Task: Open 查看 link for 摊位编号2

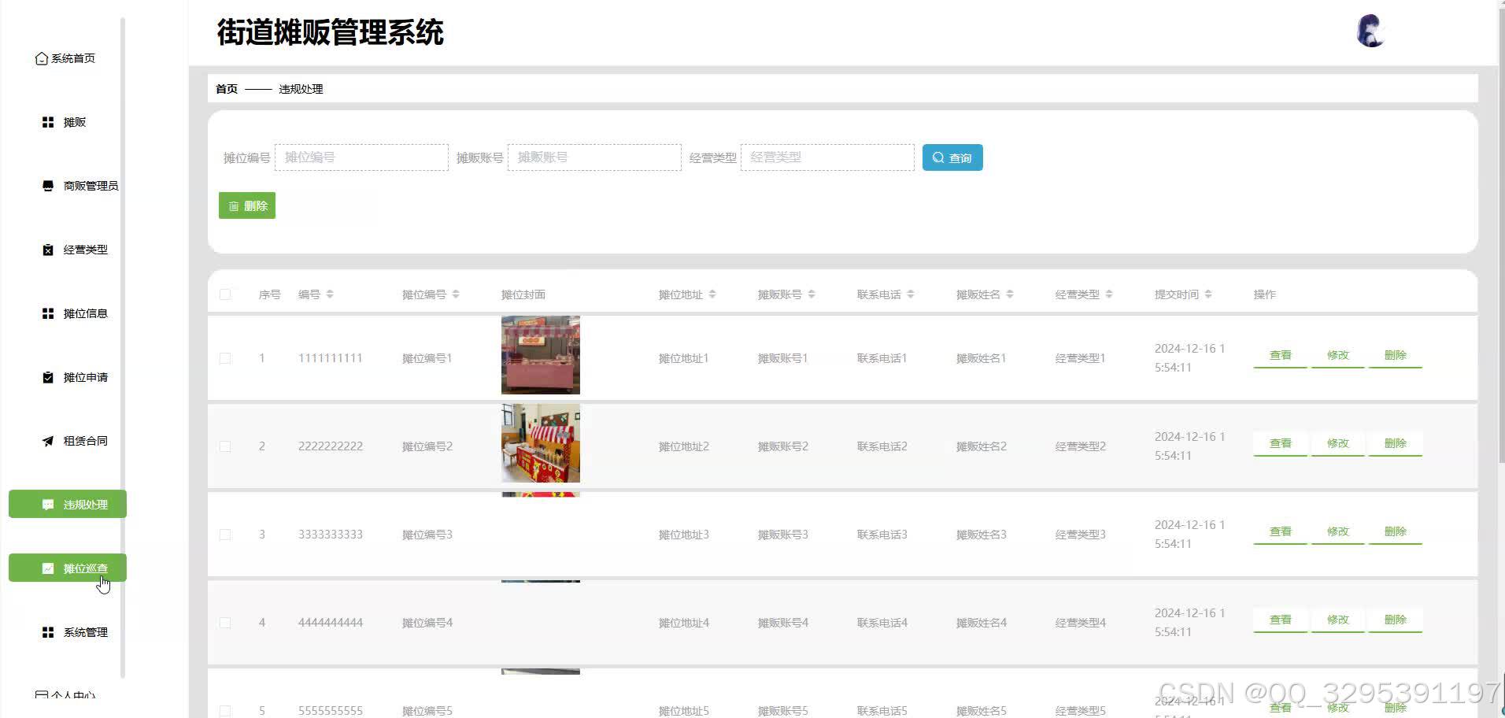Action: 1279,442
